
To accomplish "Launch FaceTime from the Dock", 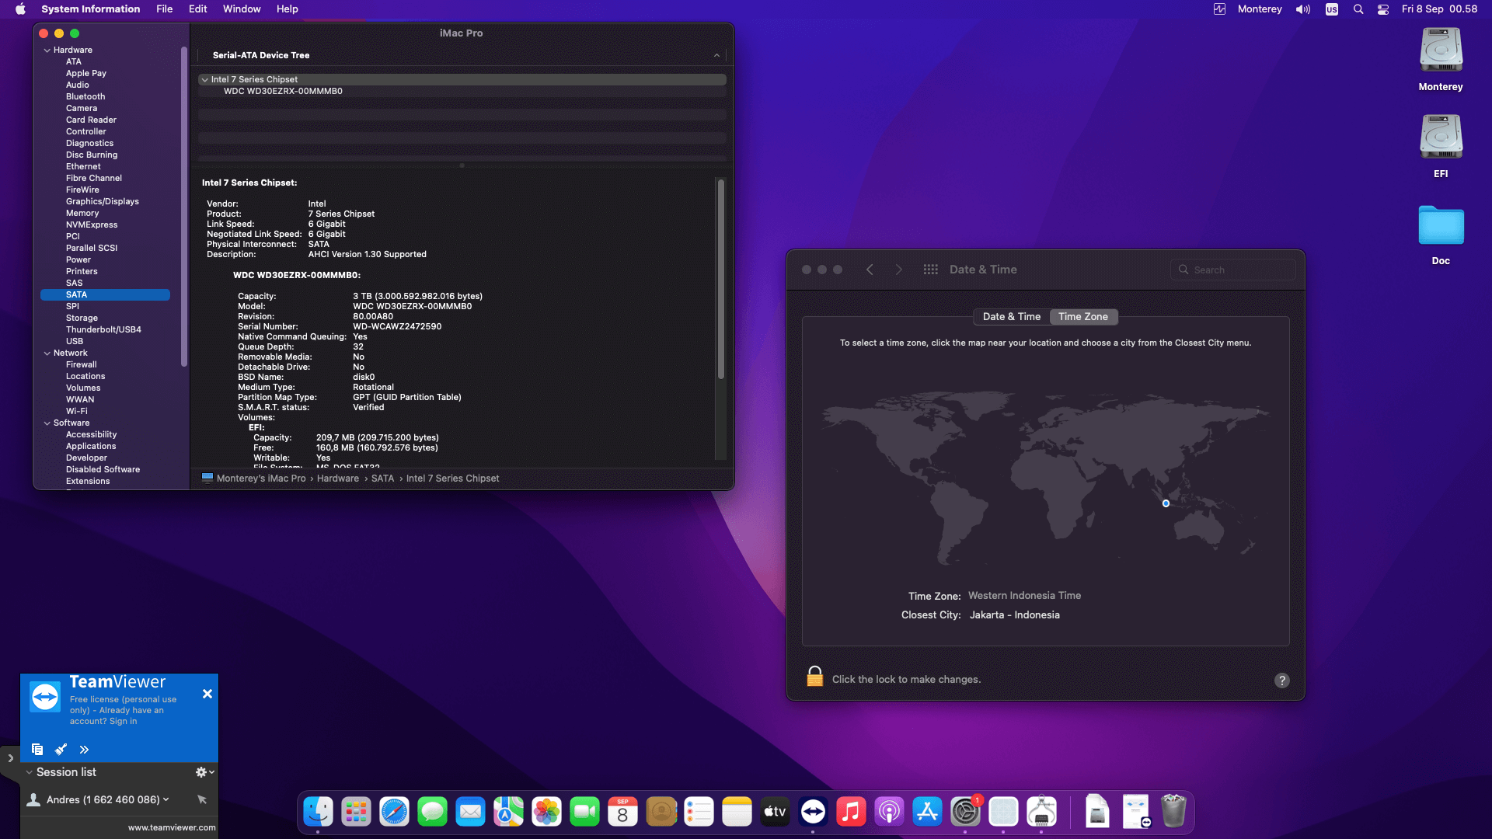I will pos(584,812).
